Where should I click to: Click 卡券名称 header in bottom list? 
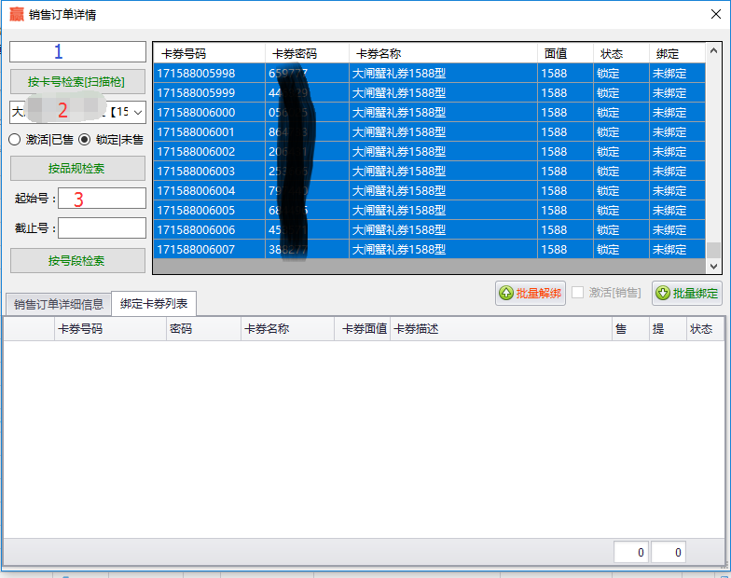287,329
